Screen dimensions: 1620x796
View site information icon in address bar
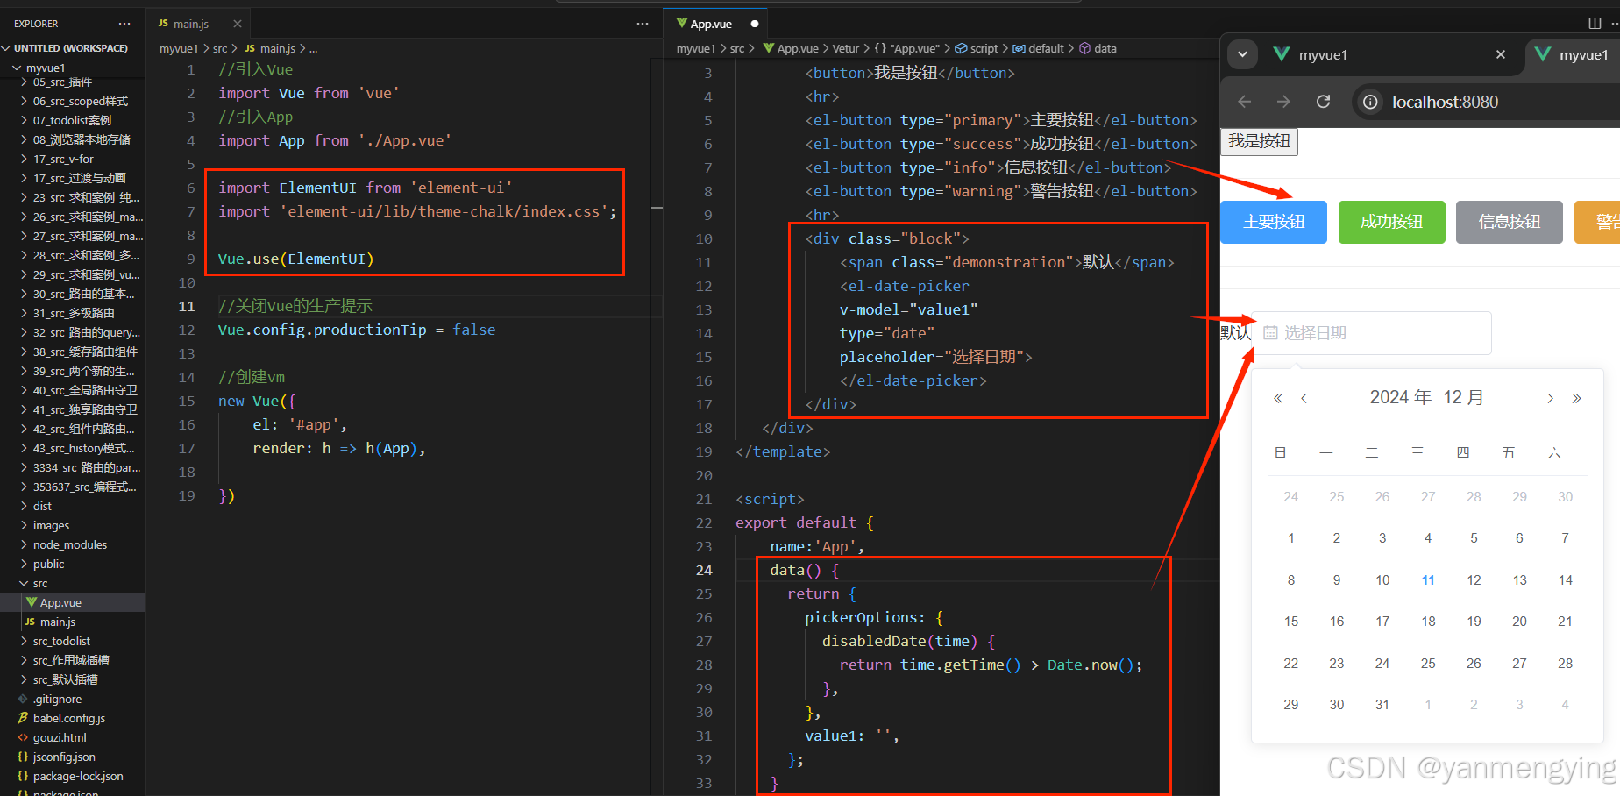click(x=1369, y=102)
